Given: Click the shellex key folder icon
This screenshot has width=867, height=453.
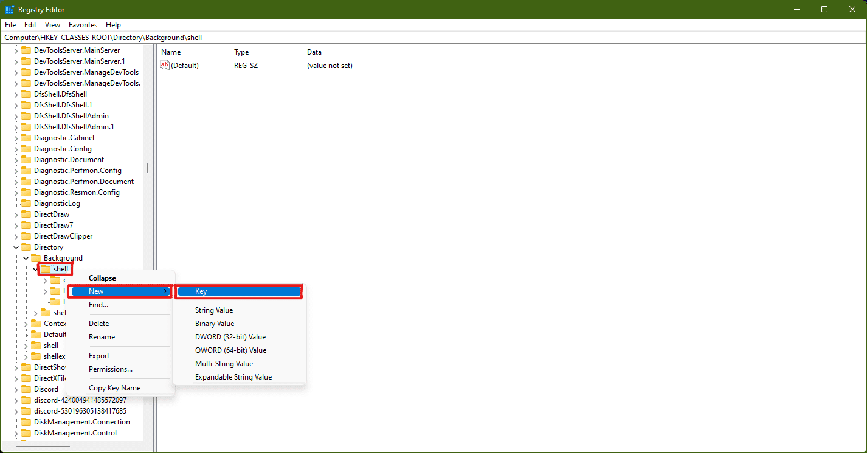Looking at the screenshot, I should click(x=36, y=356).
